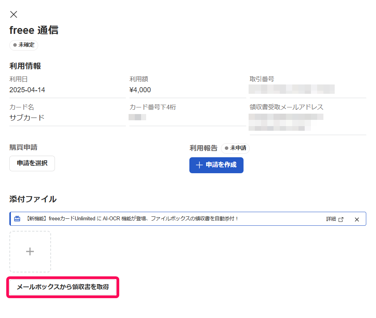Click the plus box to attach a file

[30, 251]
